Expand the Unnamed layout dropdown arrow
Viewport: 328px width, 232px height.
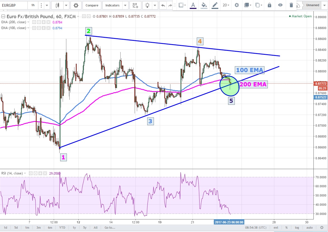tap(324, 5)
